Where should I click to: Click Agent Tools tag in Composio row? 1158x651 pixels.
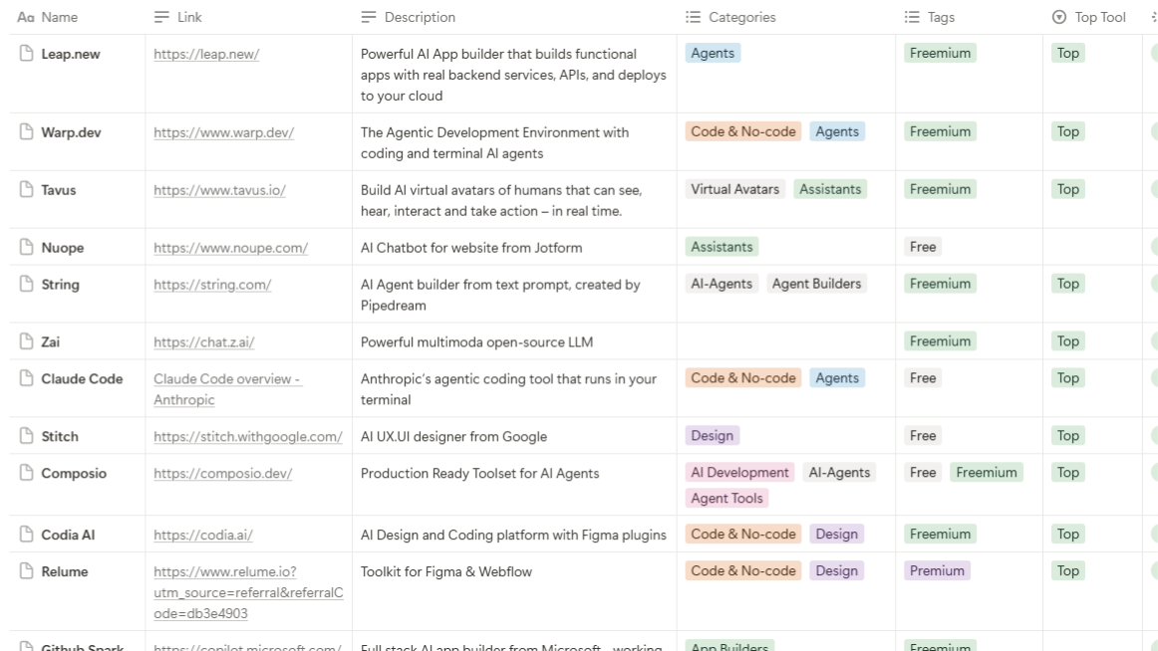[x=726, y=498]
